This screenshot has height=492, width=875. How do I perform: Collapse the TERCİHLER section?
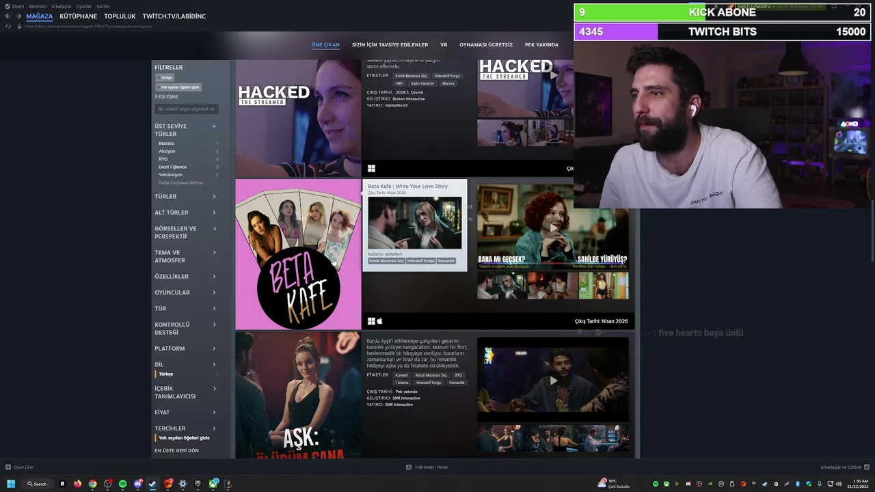tap(185, 428)
